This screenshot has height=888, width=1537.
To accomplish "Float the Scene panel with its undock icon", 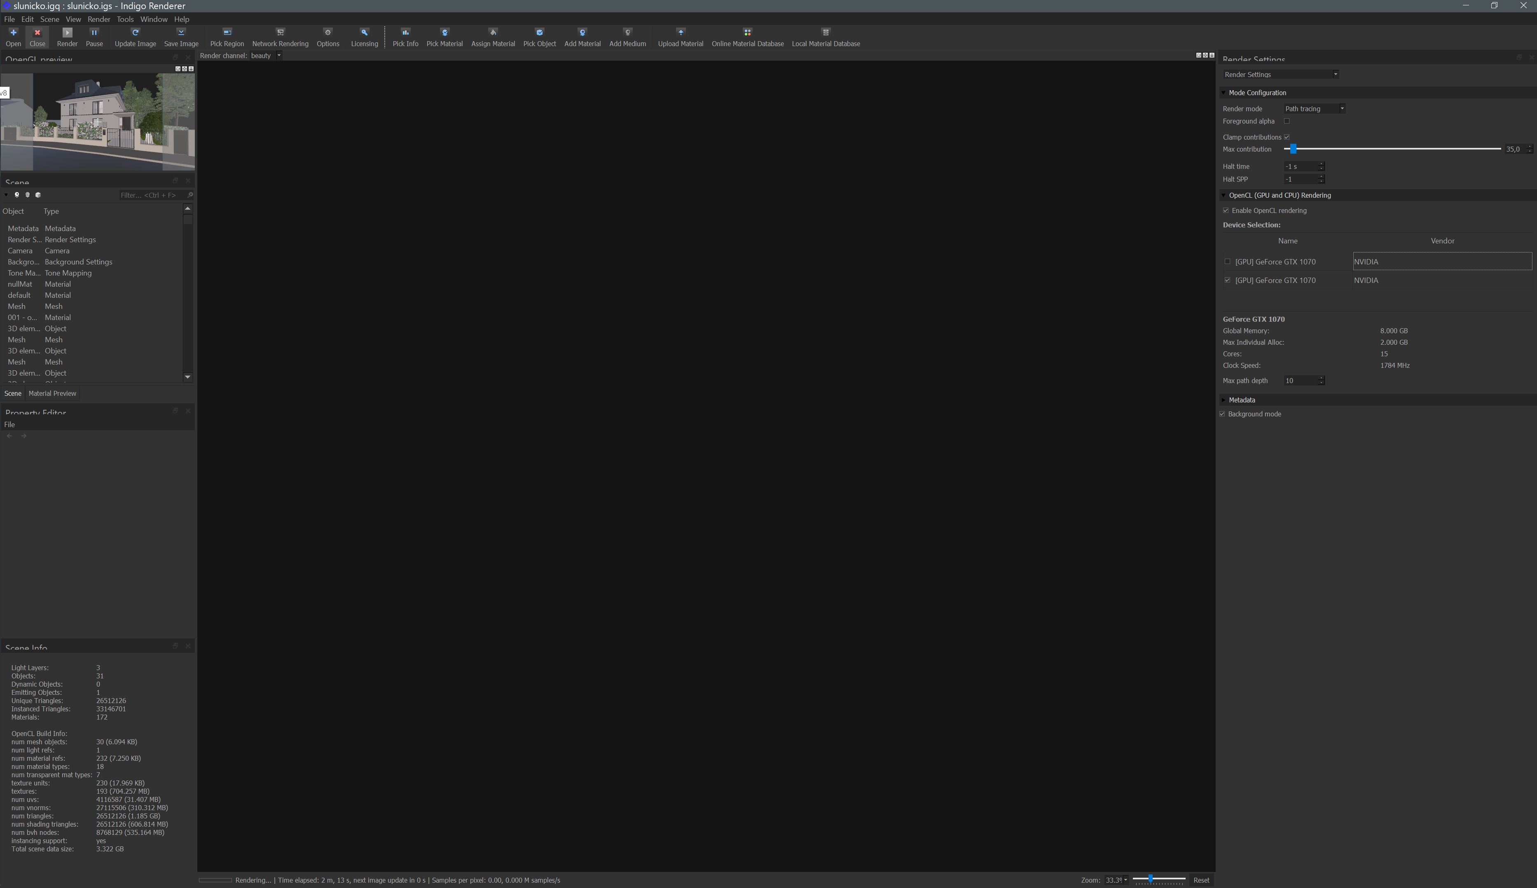I will (175, 180).
